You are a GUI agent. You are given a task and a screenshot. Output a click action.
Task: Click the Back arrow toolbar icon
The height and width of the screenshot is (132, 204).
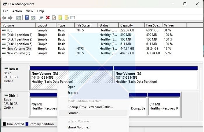coord(4,18)
